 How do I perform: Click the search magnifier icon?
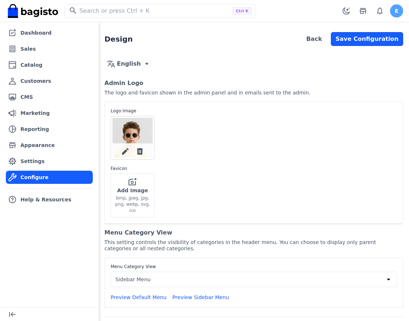tap(73, 11)
